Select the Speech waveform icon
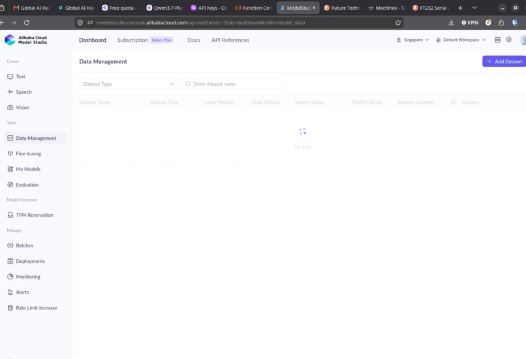Screen dimensions: 526x359 point(10,92)
